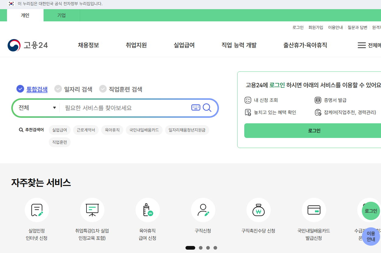Select the 통합검색 radio option

tap(20, 89)
